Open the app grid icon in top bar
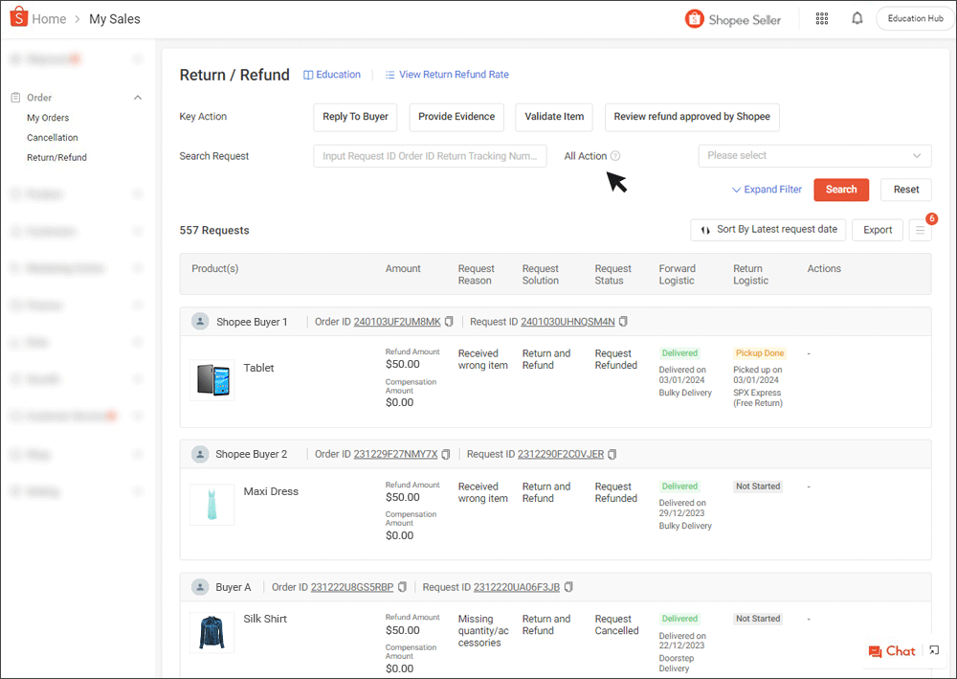This screenshot has width=957, height=679. [821, 18]
